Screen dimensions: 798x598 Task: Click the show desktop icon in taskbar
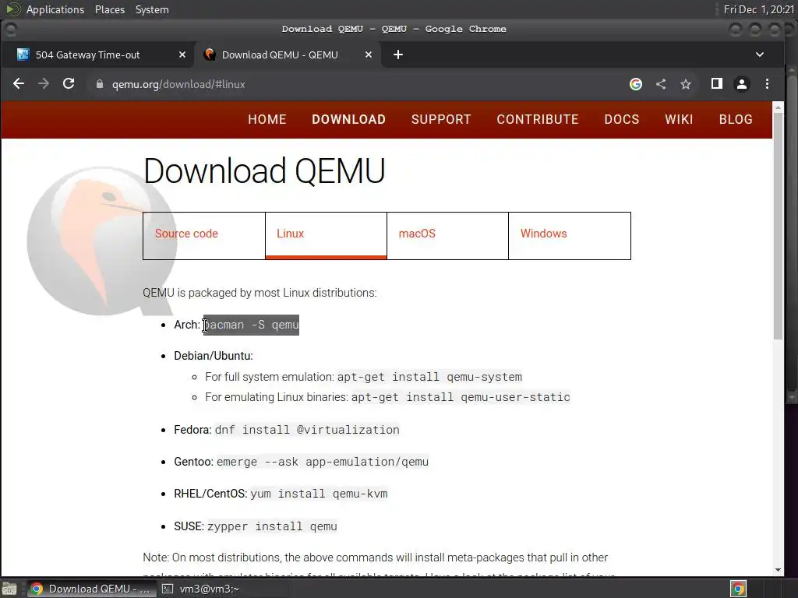9,589
